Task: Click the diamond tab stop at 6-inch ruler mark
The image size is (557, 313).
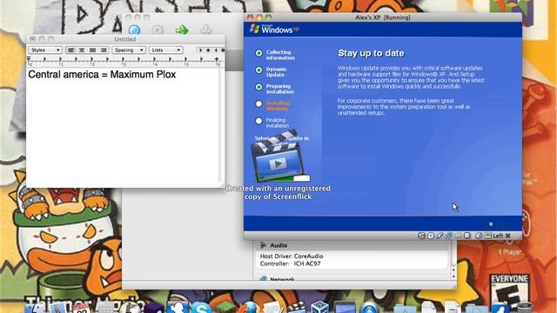Action: click(x=217, y=59)
